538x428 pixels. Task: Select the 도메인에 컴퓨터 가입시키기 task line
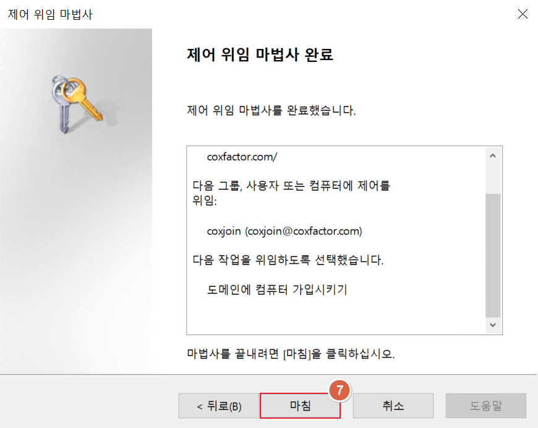(277, 289)
